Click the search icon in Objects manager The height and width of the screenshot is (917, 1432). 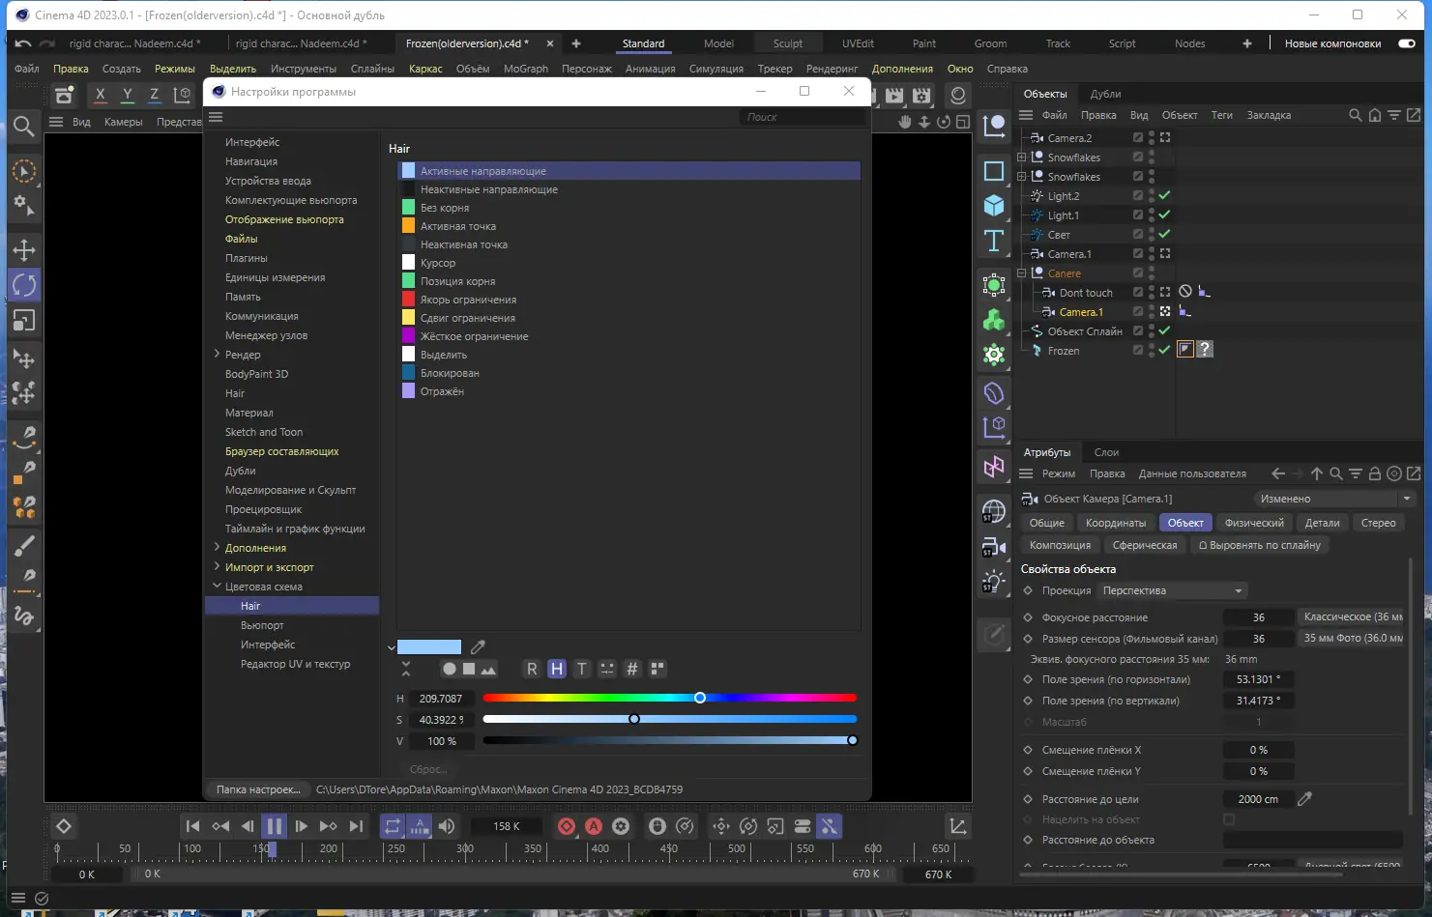(x=1356, y=115)
